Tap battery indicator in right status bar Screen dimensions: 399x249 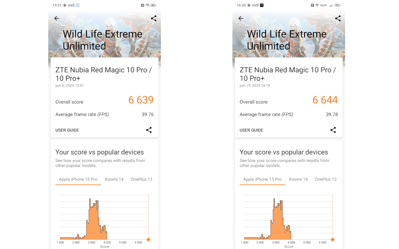click(x=338, y=5)
